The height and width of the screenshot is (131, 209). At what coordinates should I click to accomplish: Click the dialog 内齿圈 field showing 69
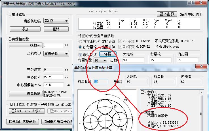coord(191,82)
